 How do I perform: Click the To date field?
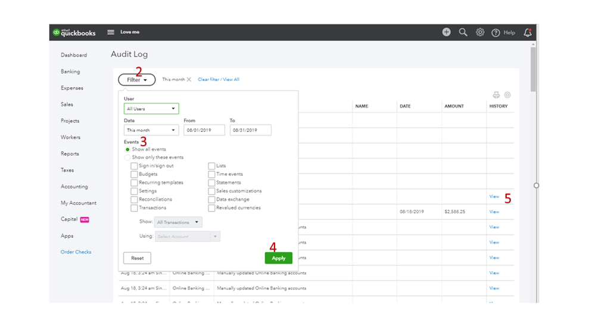coord(250,130)
